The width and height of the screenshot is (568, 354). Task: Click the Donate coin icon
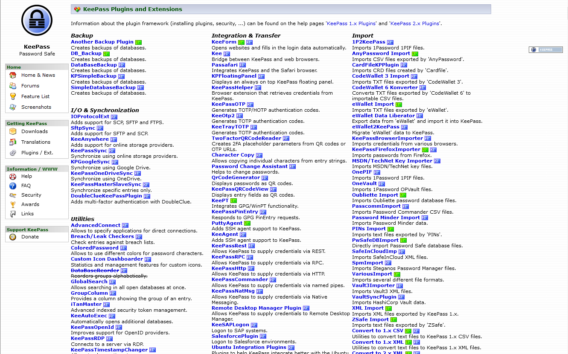click(13, 237)
